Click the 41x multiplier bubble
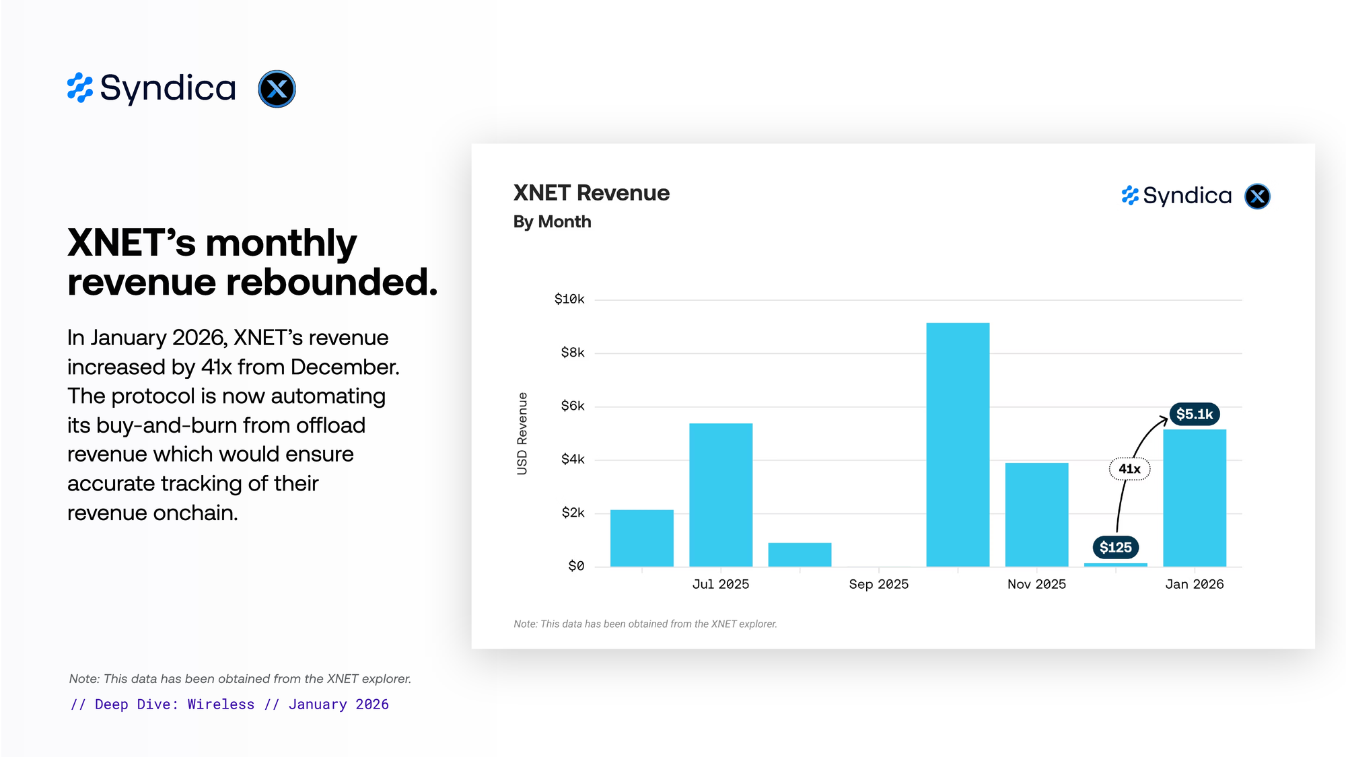The width and height of the screenshot is (1346, 757). click(1129, 469)
